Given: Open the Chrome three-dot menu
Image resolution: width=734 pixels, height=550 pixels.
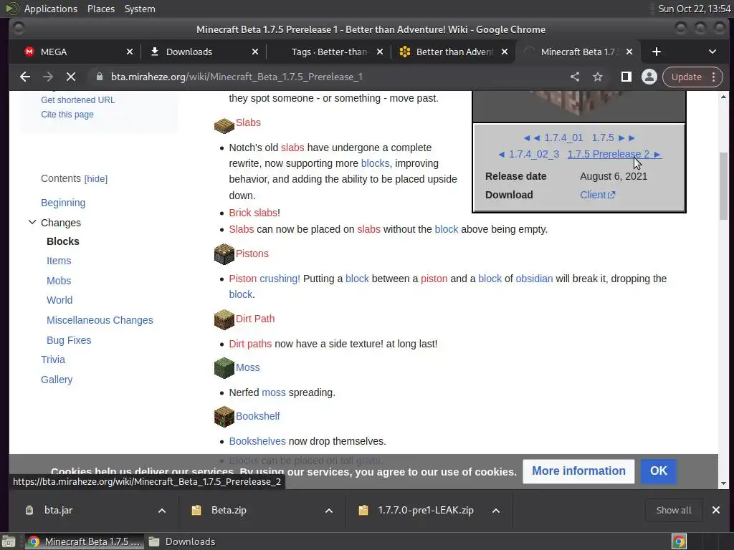Looking at the screenshot, I should pos(713,77).
